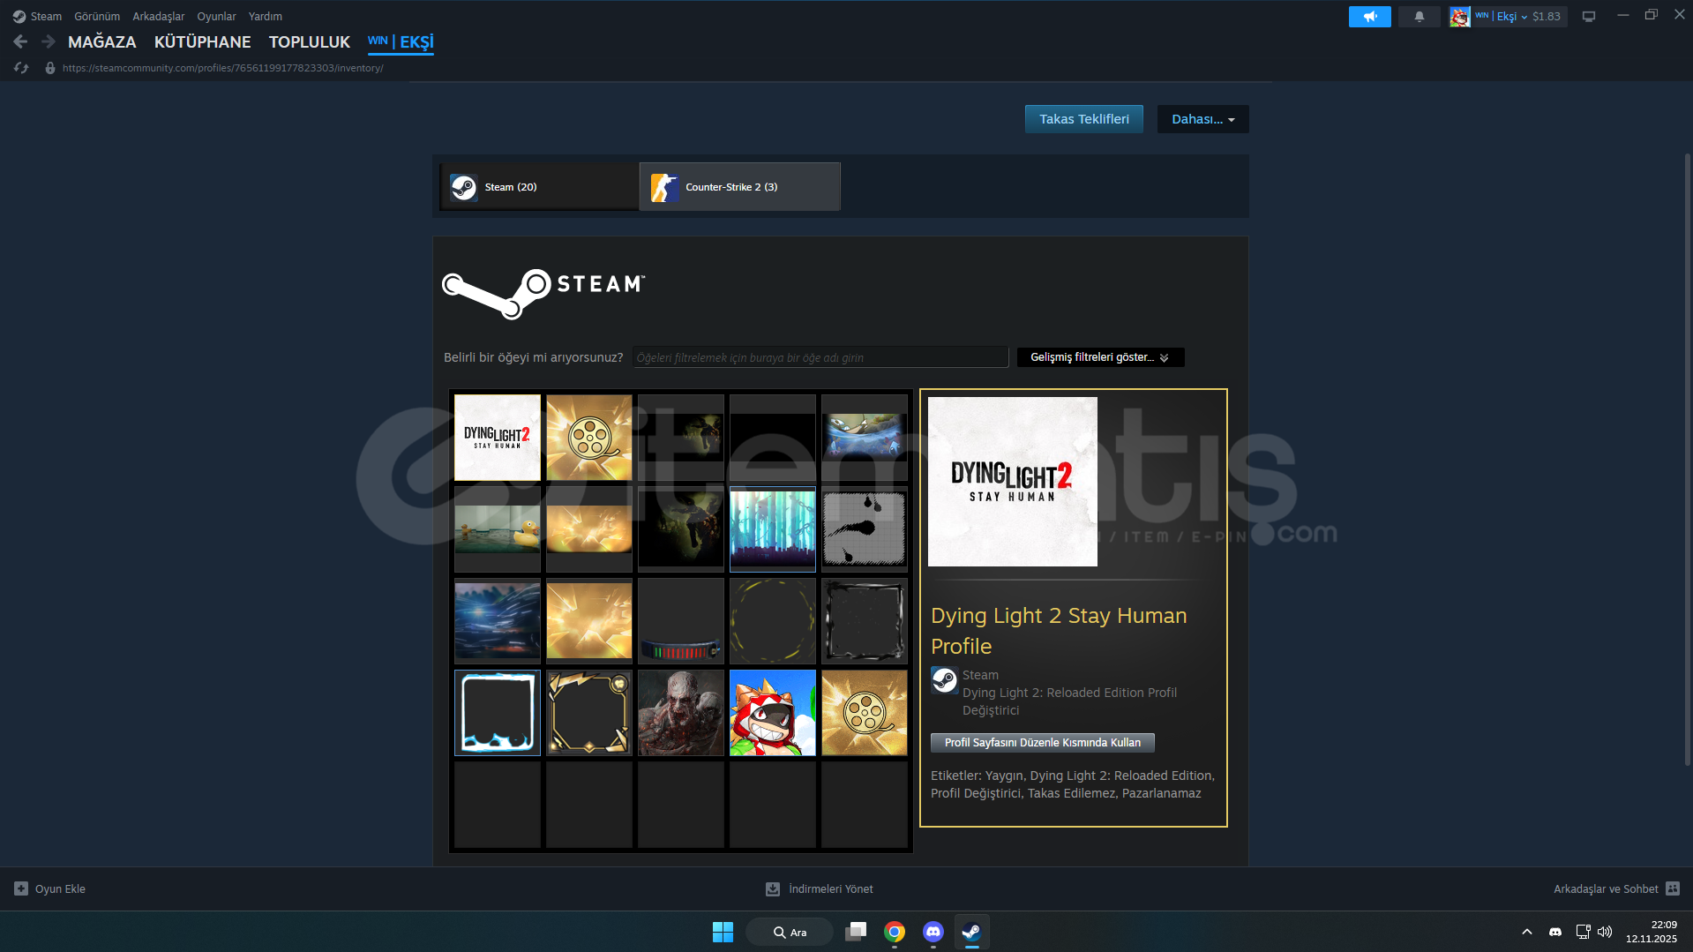
Task: Select the Steam (20) inventory tab
Action: (x=539, y=187)
